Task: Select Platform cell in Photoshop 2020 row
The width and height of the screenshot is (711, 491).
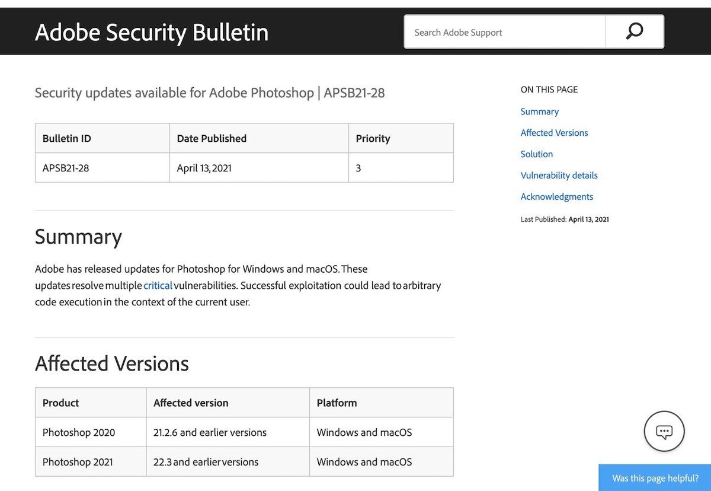Action: tap(382, 432)
